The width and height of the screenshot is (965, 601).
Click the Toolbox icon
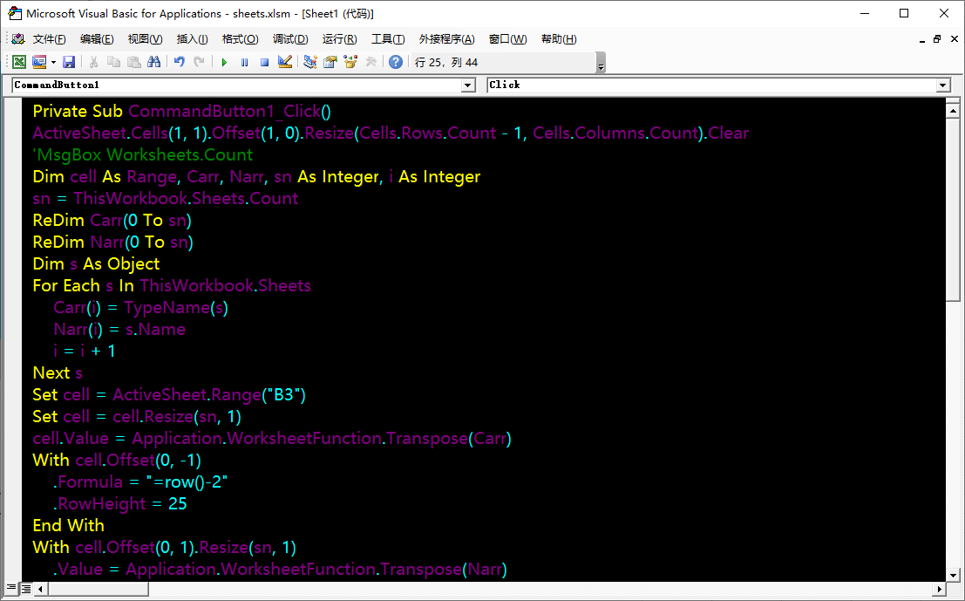click(x=371, y=62)
